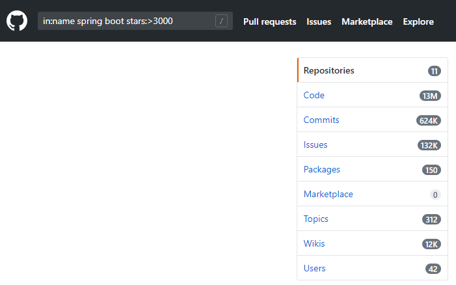Open Explore in the top navigation
Screen dimensions: 456x285
(418, 21)
